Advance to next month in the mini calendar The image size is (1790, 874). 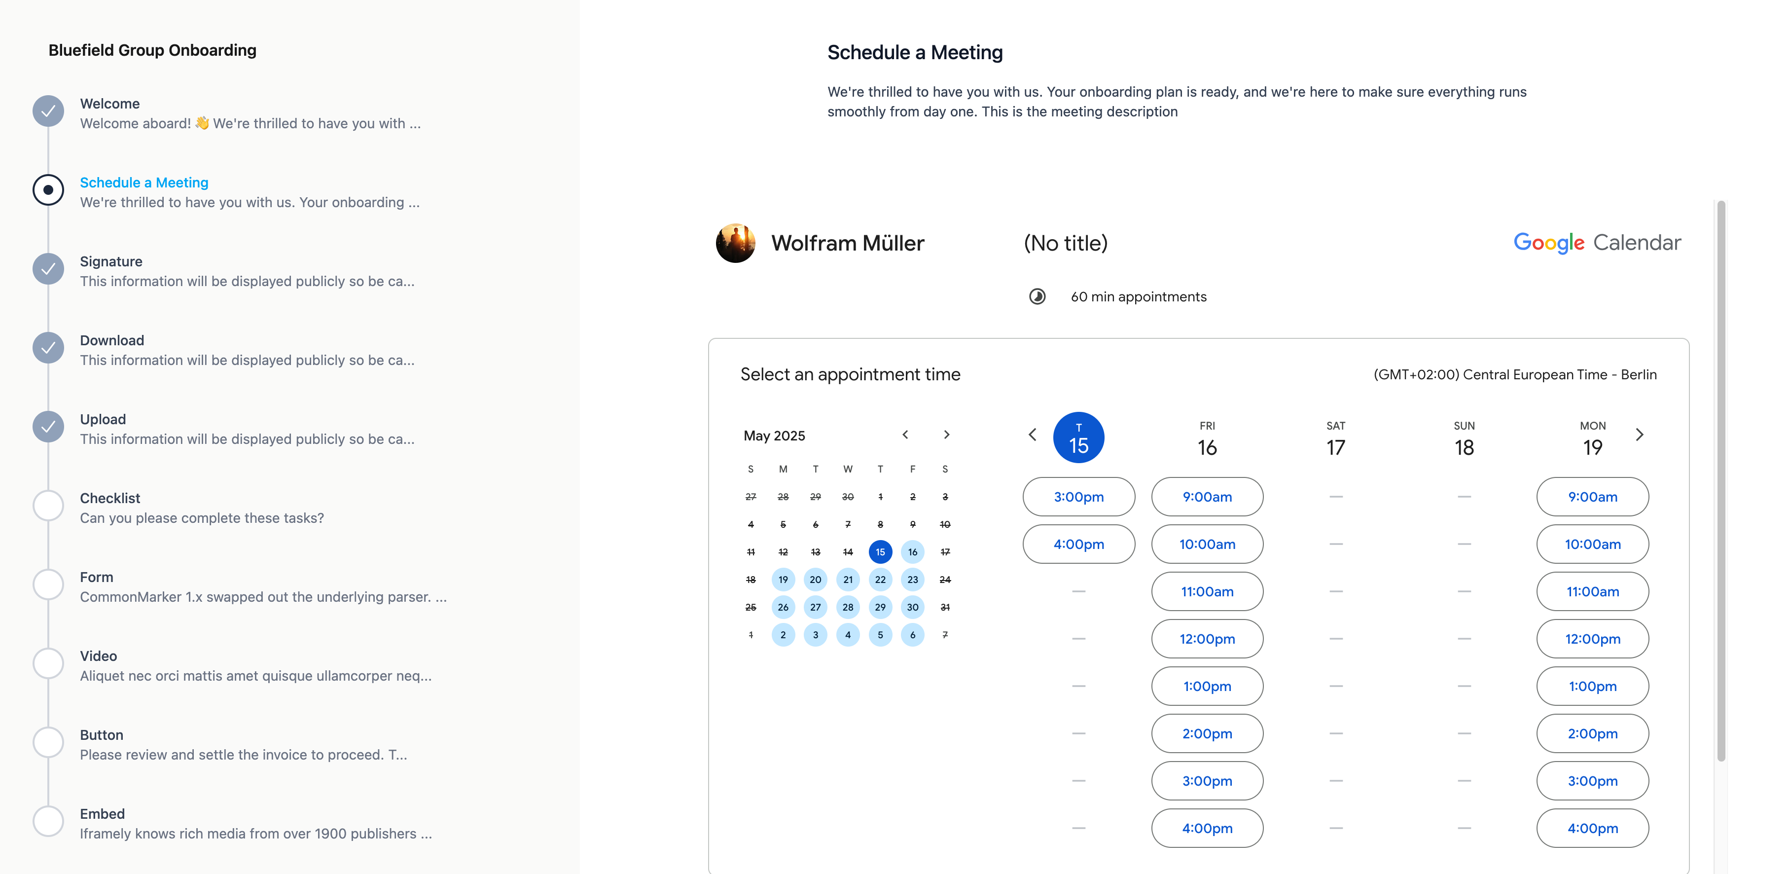coord(946,435)
